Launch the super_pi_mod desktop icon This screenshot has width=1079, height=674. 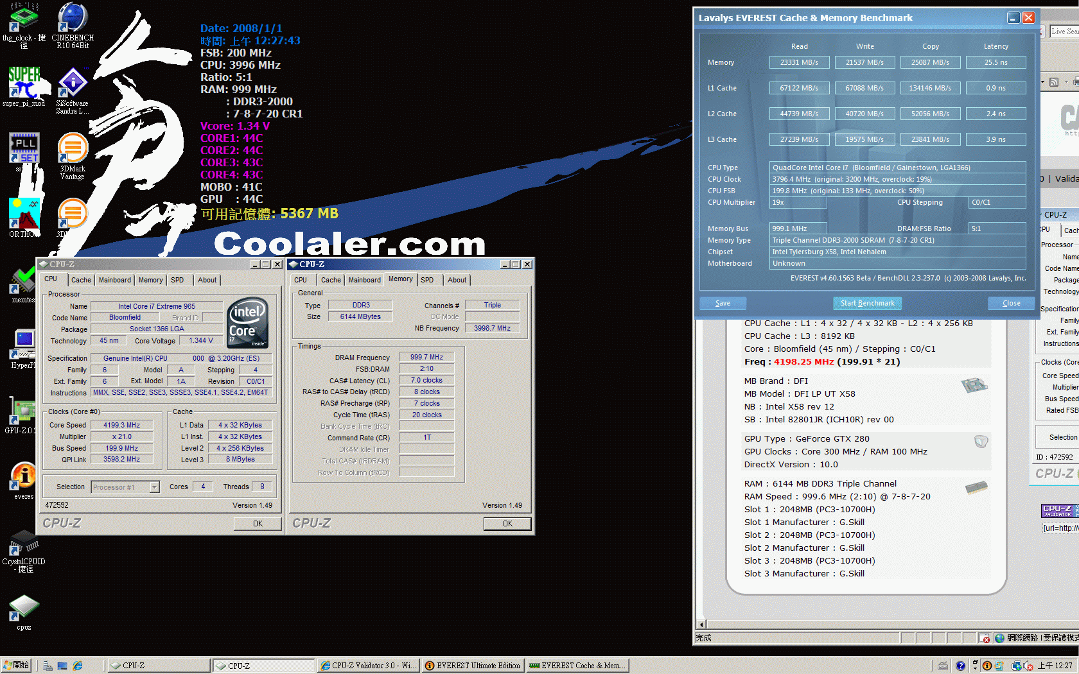[x=24, y=87]
